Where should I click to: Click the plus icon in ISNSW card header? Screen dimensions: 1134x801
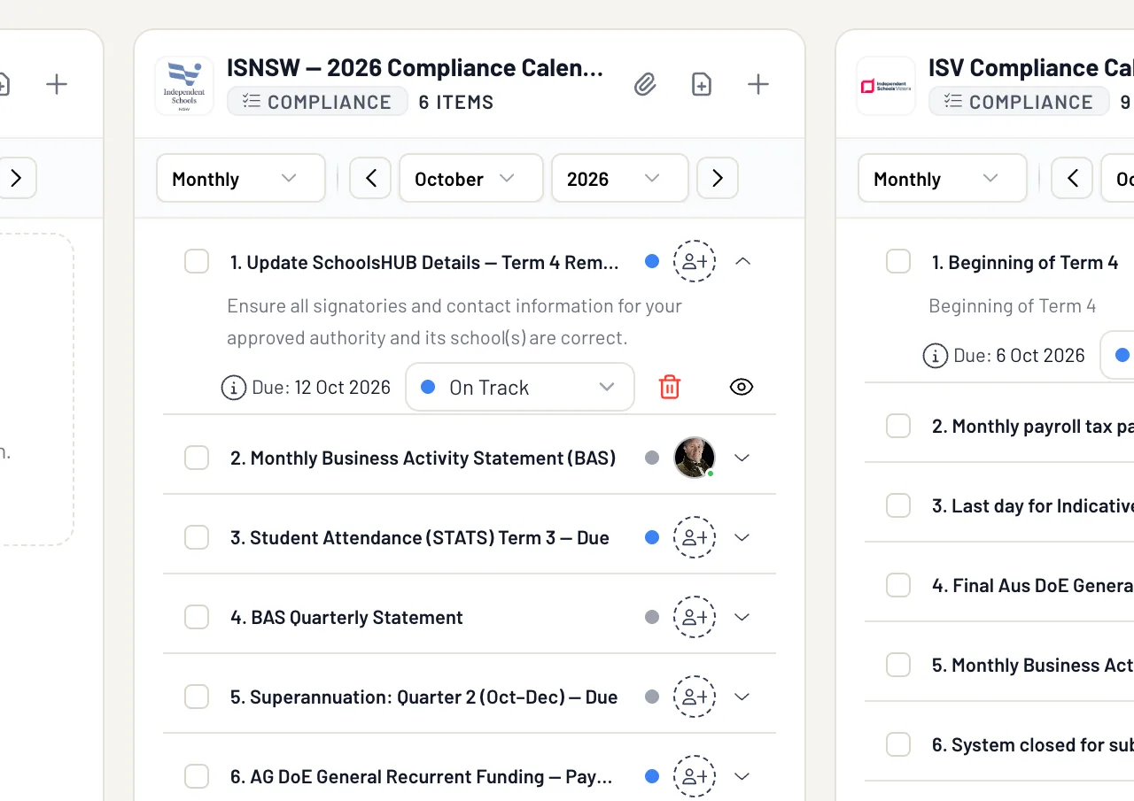click(758, 85)
